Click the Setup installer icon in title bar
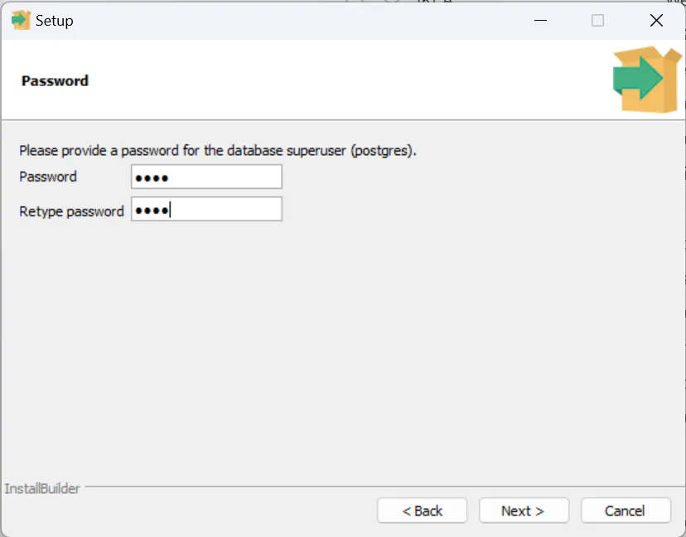Viewport: 686px width, 537px height. 20,20
